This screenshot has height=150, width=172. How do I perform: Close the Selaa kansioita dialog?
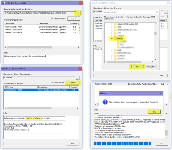[157, 12]
